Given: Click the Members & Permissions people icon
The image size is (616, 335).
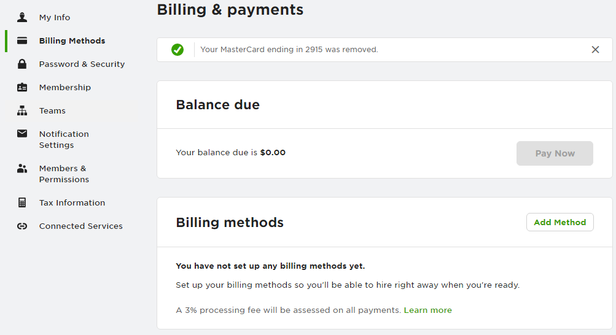Looking at the screenshot, I should (x=22, y=168).
